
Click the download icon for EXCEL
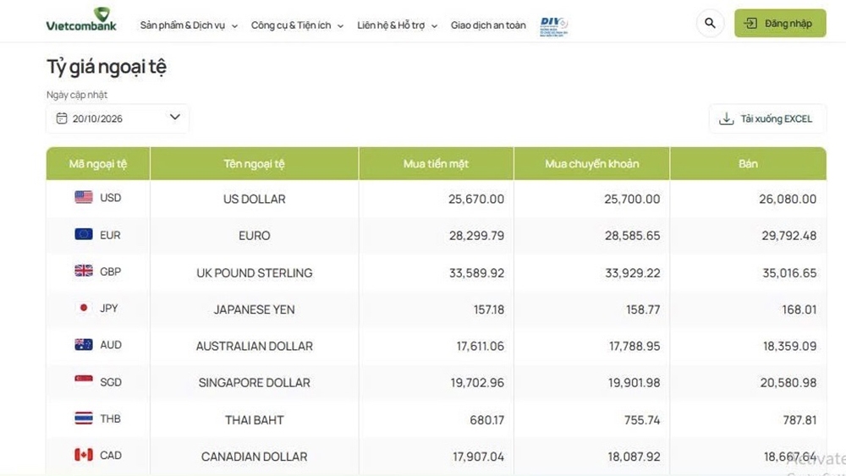(x=726, y=118)
